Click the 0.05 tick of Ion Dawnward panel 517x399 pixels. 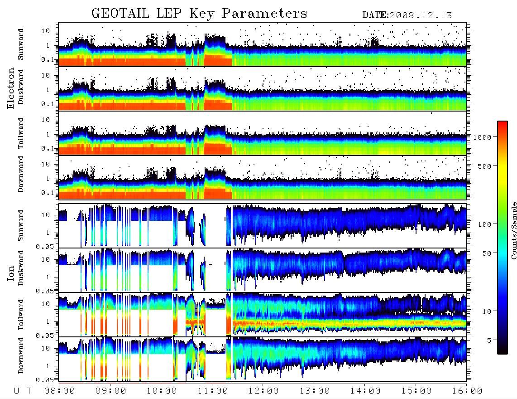(x=46, y=380)
